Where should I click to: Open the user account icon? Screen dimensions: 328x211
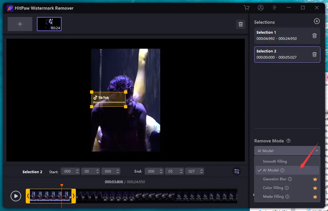pyautogui.click(x=260, y=8)
